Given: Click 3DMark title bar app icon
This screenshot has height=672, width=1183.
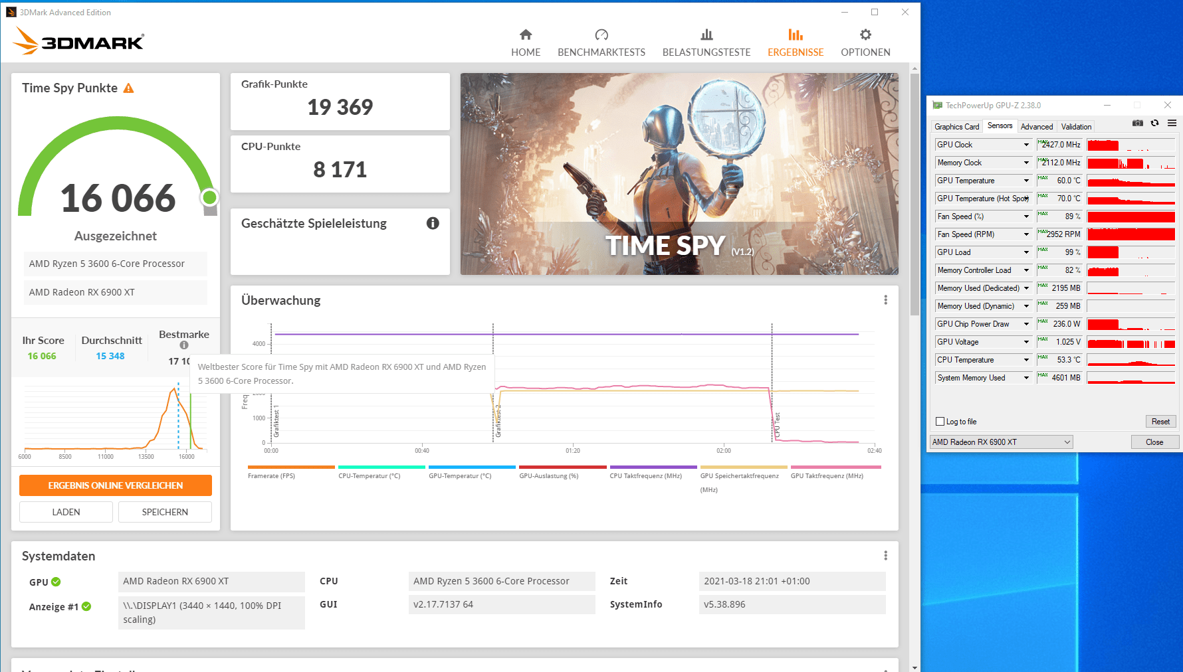Looking at the screenshot, I should pyautogui.click(x=11, y=12).
